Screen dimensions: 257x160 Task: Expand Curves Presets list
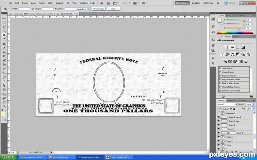[x=220, y=72]
